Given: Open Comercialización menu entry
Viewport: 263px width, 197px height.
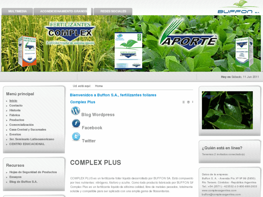Looking at the screenshot, I should point(21,125).
